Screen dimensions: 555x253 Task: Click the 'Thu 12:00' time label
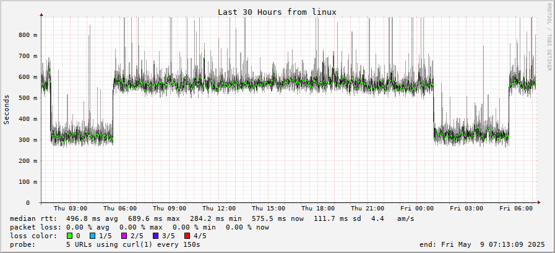[x=220, y=209]
